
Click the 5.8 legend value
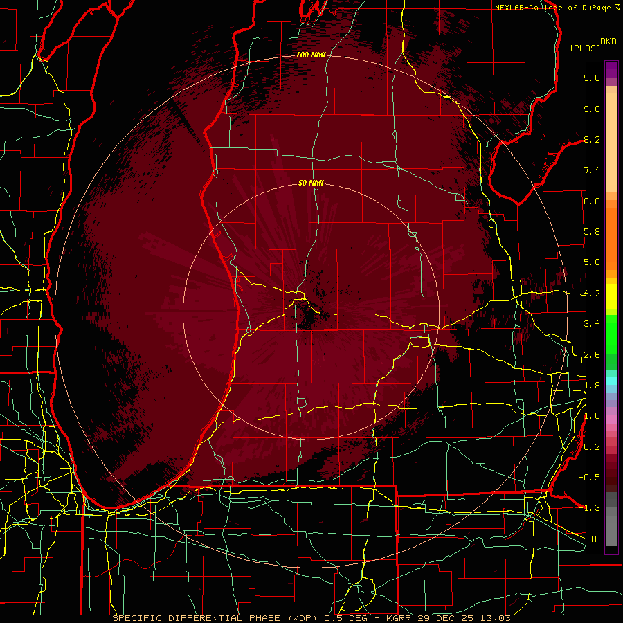(x=592, y=232)
